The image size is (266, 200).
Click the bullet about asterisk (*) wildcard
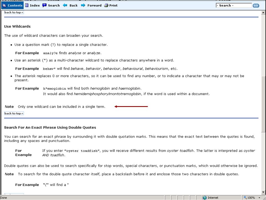click(x=94, y=60)
